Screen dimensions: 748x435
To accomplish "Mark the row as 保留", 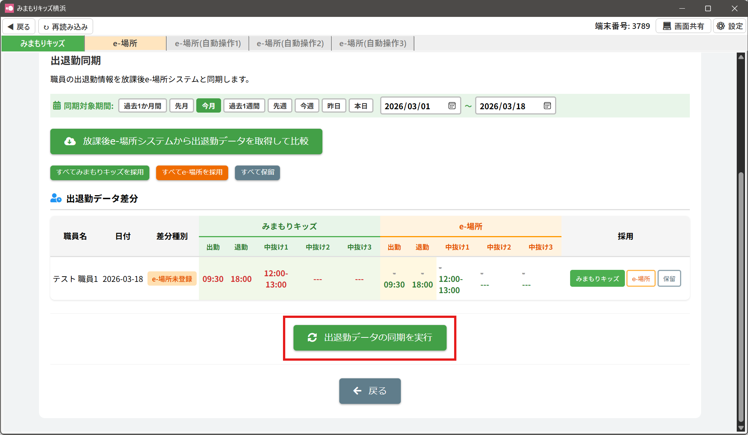I will point(669,278).
